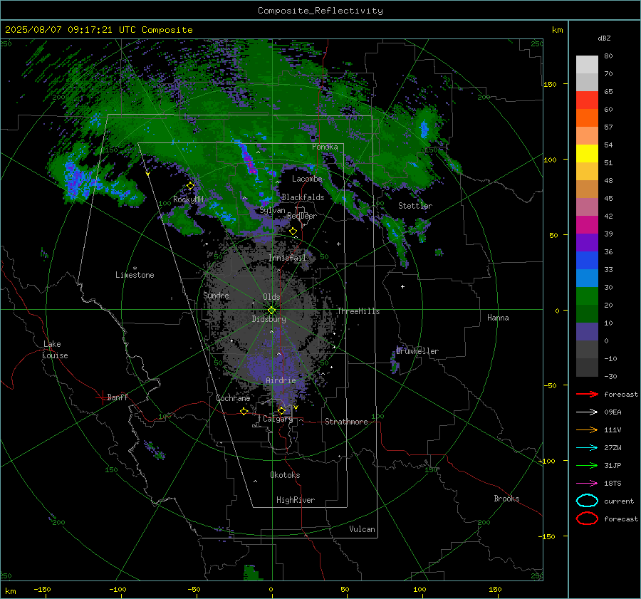The height and width of the screenshot is (599, 641).
Task: Click the Okotoks label
Action: [285, 475]
